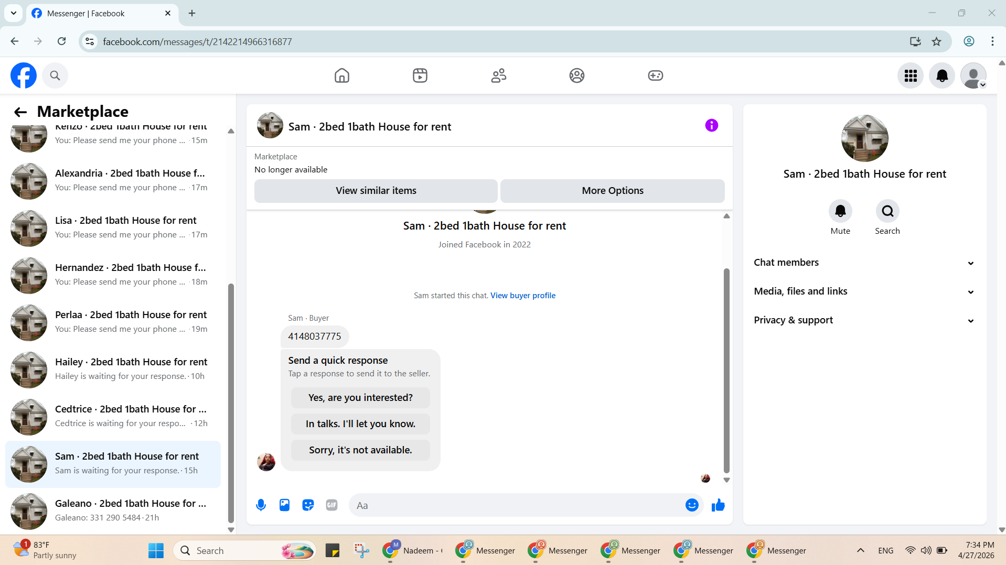Choose a GIF with the GIF icon
The image size is (1006, 565).
coord(331,505)
